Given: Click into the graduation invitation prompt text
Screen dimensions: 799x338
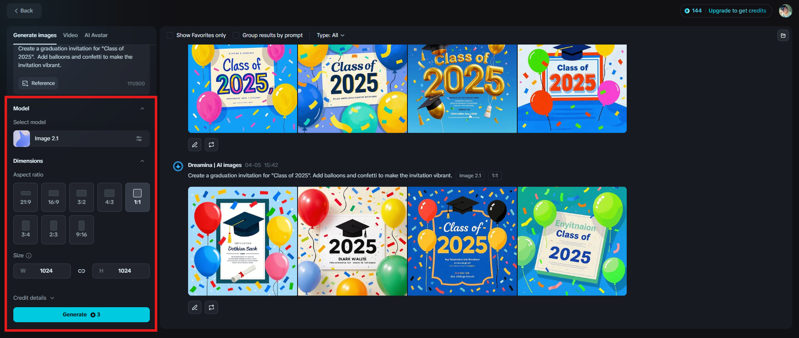Looking at the screenshot, I should click(75, 57).
